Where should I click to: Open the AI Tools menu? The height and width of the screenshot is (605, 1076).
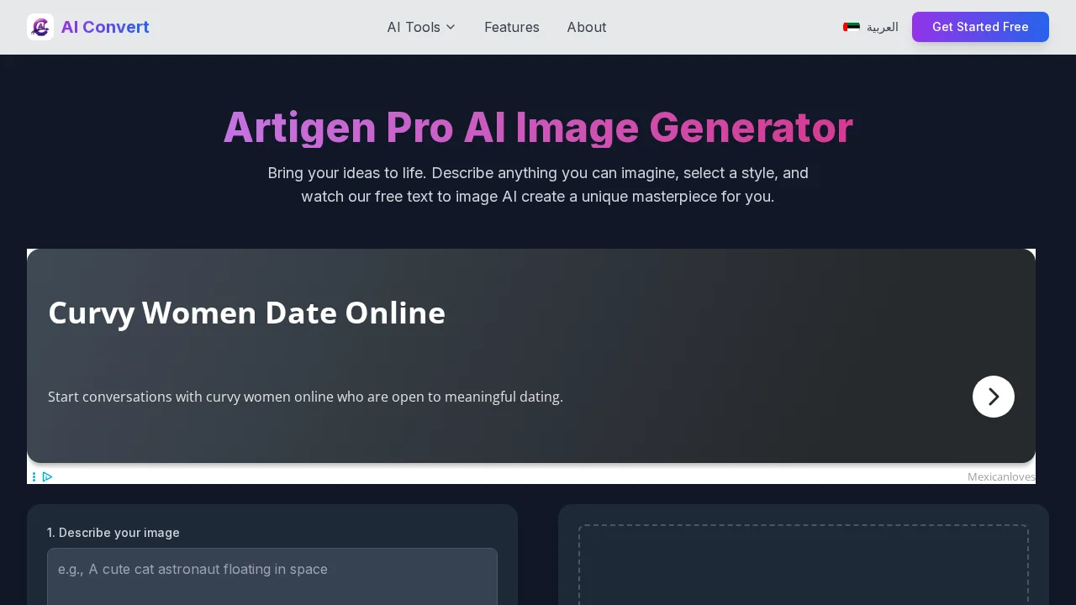pyautogui.click(x=414, y=27)
